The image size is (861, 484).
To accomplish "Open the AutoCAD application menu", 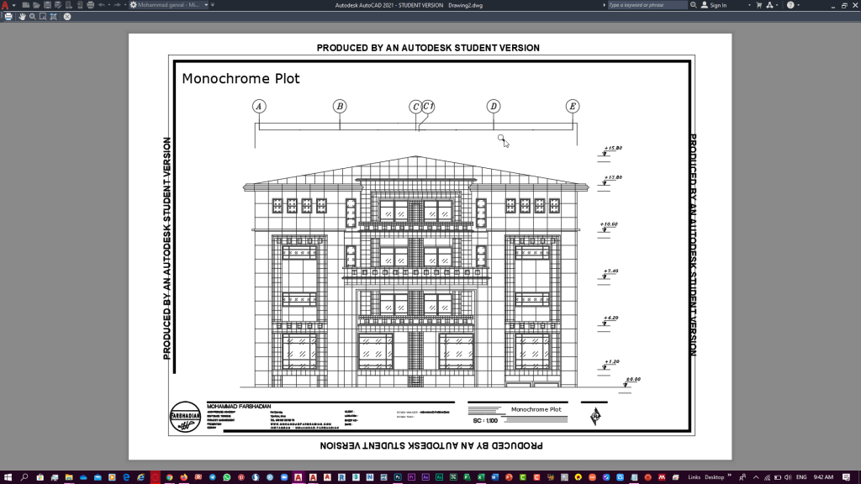I will click(x=5, y=5).
